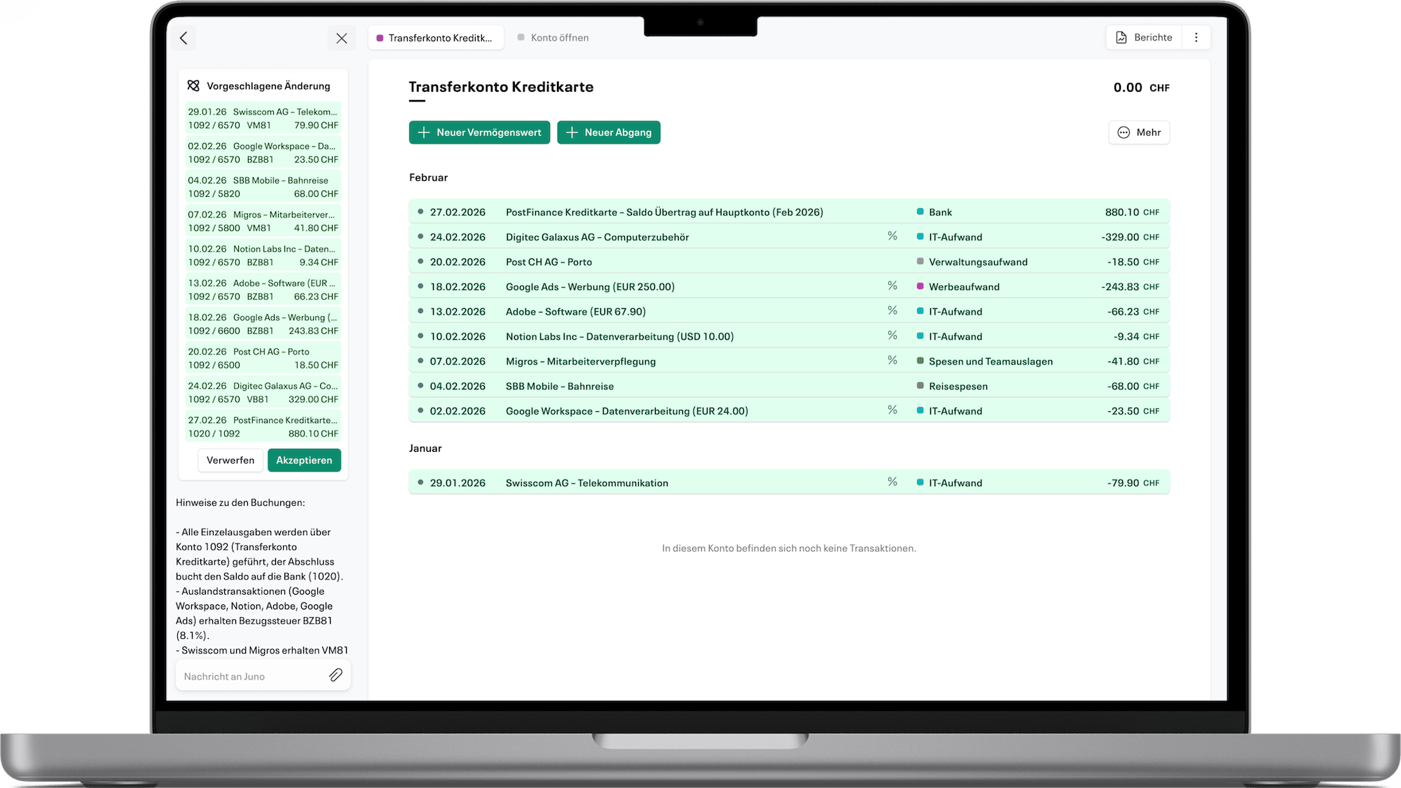1401x788 pixels.
Task: Click the Reisespesen category label
Action: [x=958, y=386]
